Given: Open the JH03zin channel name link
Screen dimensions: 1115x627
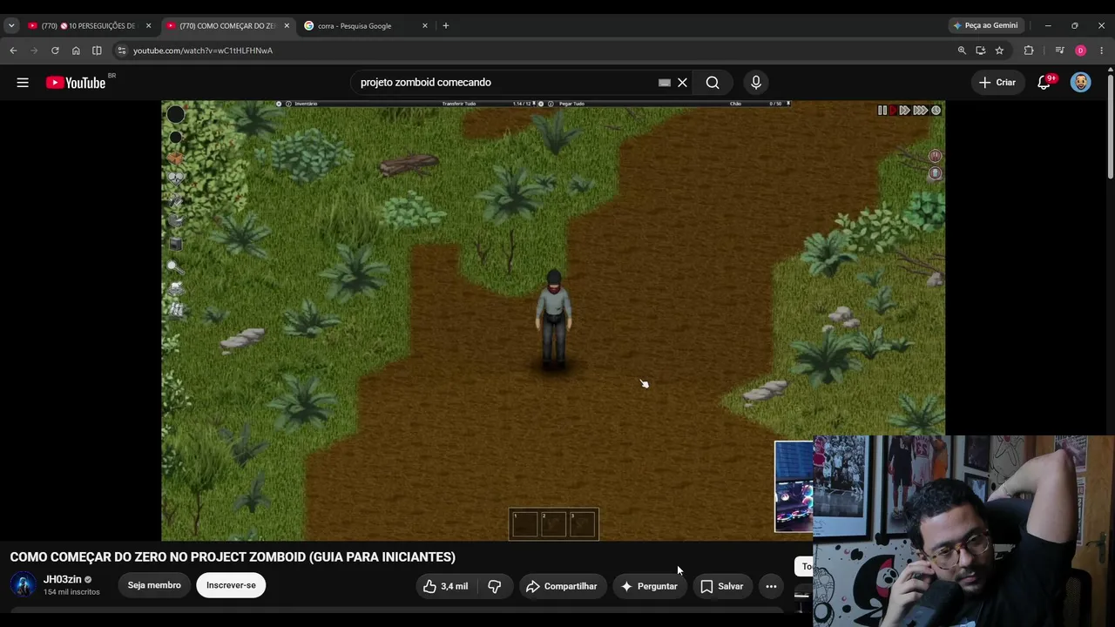Looking at the screenshot, I should [x=63, y=579].
